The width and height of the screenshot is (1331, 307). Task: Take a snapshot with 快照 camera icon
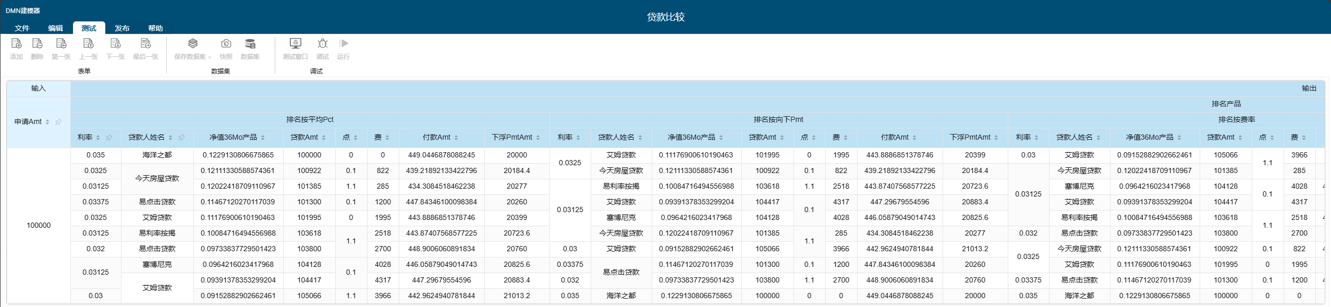click(x=226, y=44)
